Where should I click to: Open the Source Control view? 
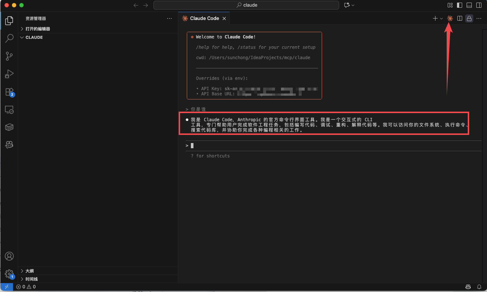[x=9, y=56]
